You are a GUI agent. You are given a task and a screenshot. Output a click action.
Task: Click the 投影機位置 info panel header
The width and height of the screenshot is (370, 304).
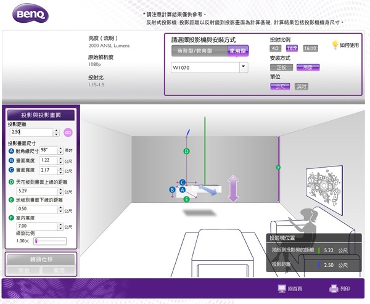pos(314,238)
